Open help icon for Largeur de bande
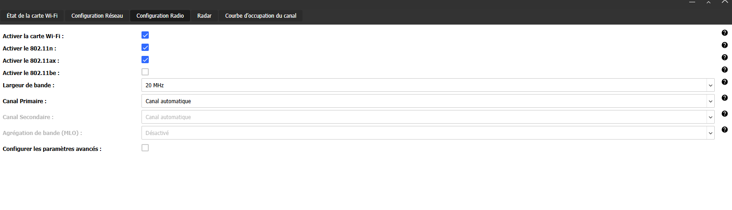This screenshot has width=732, height=210. point(724,82)
